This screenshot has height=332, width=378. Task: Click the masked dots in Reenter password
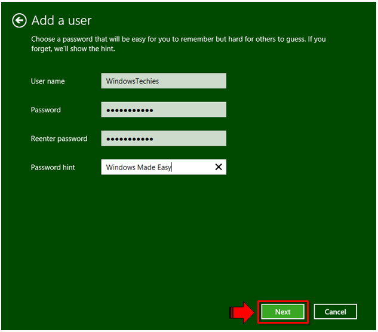(130, 139)
